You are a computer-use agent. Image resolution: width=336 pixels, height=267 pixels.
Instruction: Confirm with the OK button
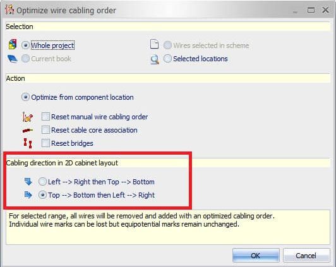pos(256,255)
